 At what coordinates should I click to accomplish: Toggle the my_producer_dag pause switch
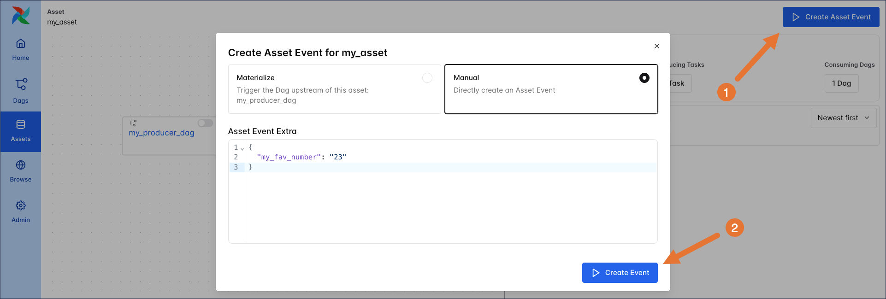click(205, 123)
